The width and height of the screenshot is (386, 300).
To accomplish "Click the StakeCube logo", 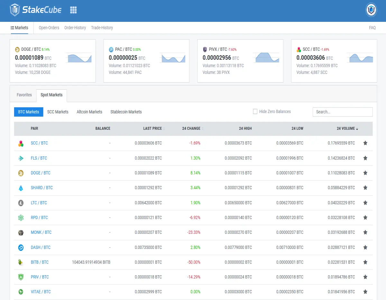I will pyautogui.click(x=36, y=10).
